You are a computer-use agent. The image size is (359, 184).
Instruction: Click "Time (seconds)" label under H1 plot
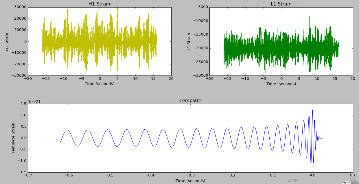click(x=100, y=84)
